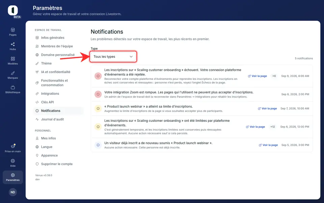Click the '5 notifications' count text

point(304,59)
